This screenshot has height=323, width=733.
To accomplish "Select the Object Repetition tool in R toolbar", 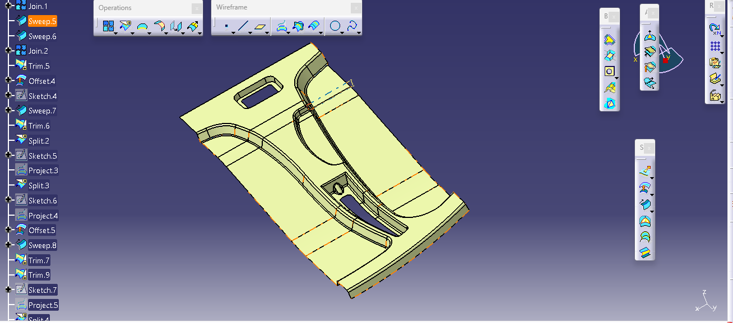I will coord(715,29).
